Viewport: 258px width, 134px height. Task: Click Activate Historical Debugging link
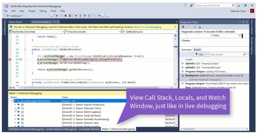click(x=205, y=80)
